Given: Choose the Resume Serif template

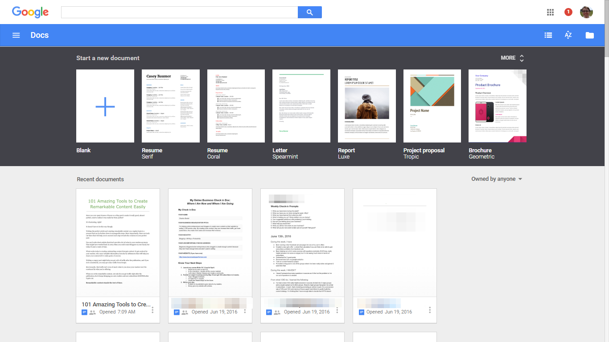Looking at the screenshot, I should [x=171, y=106].
